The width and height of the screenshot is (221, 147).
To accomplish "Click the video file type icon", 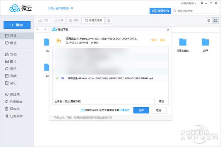I will coord(63,78).
